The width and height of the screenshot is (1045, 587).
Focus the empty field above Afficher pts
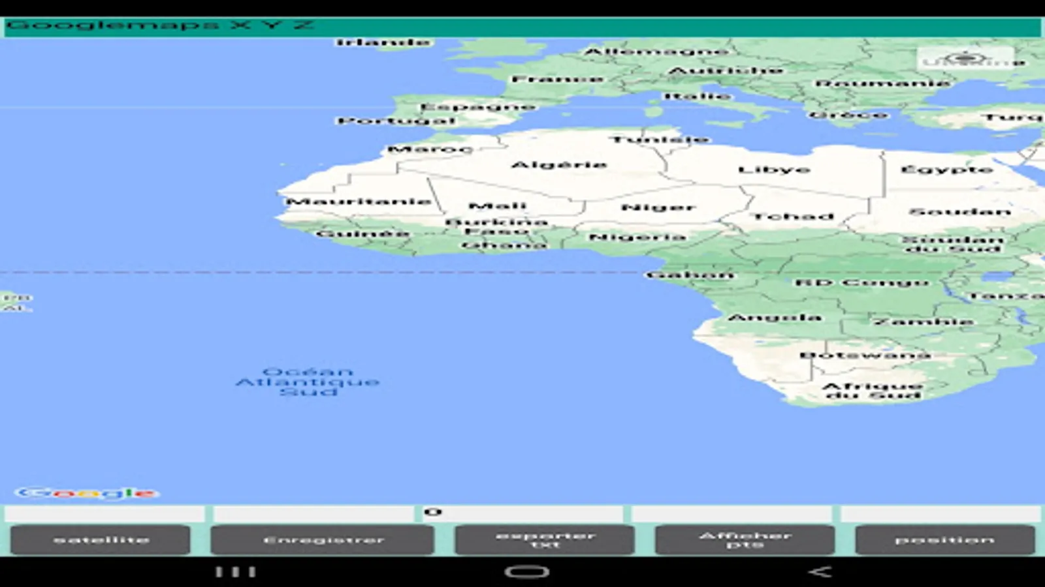pyautogui.click(x=731, y=513)
